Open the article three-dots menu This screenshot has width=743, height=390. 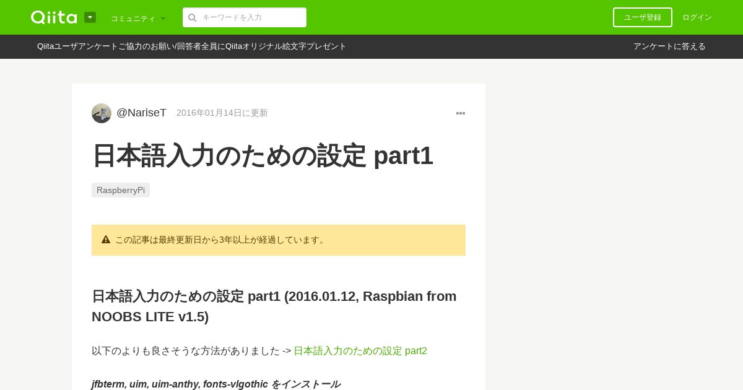click(x=461, y=113)
